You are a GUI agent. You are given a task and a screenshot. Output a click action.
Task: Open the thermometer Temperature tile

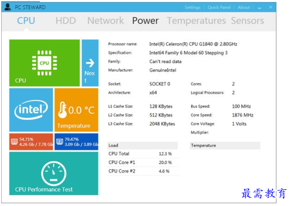point(76,110)
